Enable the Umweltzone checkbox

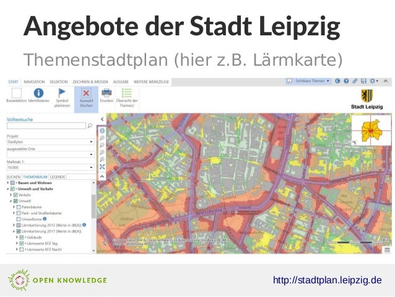[x=19, y=219]
